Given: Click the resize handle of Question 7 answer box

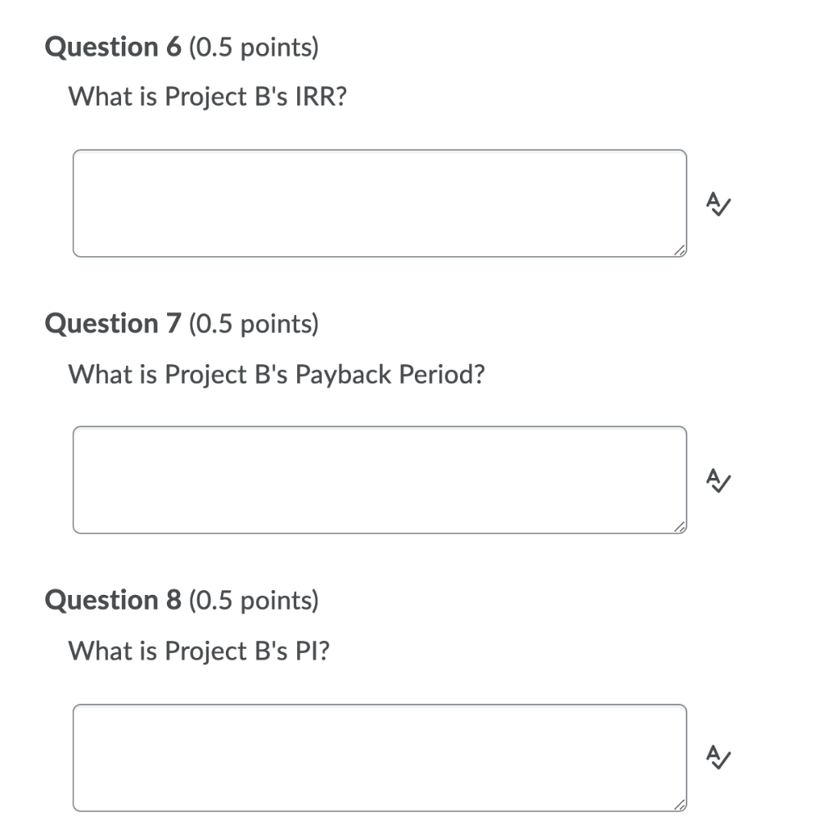Looking at the screenshot, I should [679, 528].
